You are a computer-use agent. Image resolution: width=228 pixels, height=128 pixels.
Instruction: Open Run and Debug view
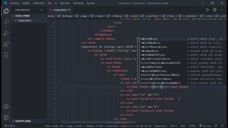pyautogui.click(x=6, y=33)
